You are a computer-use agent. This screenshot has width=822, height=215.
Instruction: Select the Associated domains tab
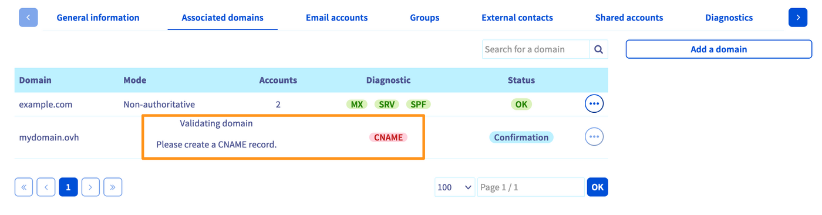pos(223,18)
